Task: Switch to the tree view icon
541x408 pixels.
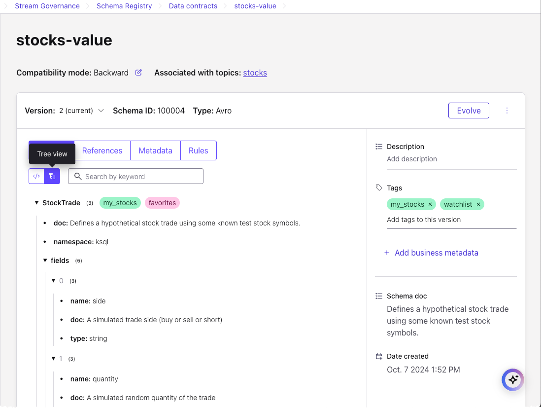Action: pyautogui.click(x=52, y=176)
